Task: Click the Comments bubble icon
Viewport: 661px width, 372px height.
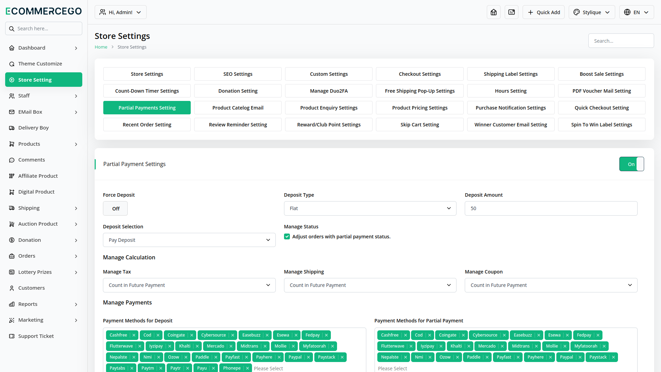Action: (x=12, y=160)
